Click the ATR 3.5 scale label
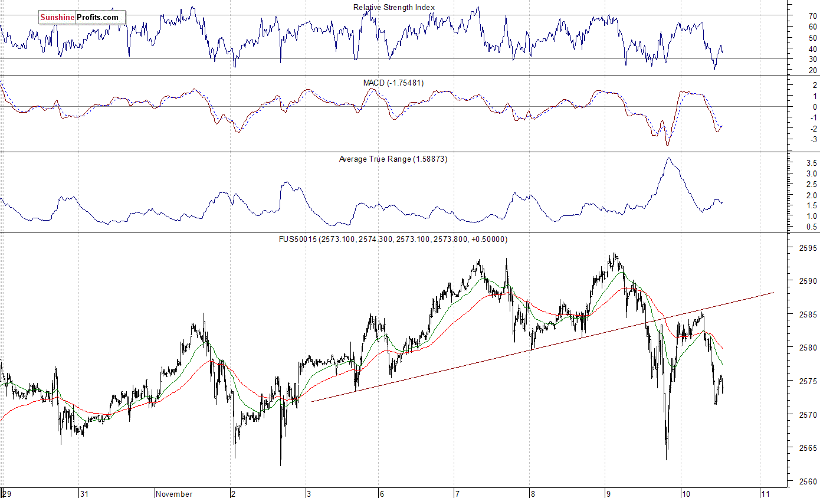Image resolution: width=820 pixels, height=498 pixels. [x=811, y=163]
